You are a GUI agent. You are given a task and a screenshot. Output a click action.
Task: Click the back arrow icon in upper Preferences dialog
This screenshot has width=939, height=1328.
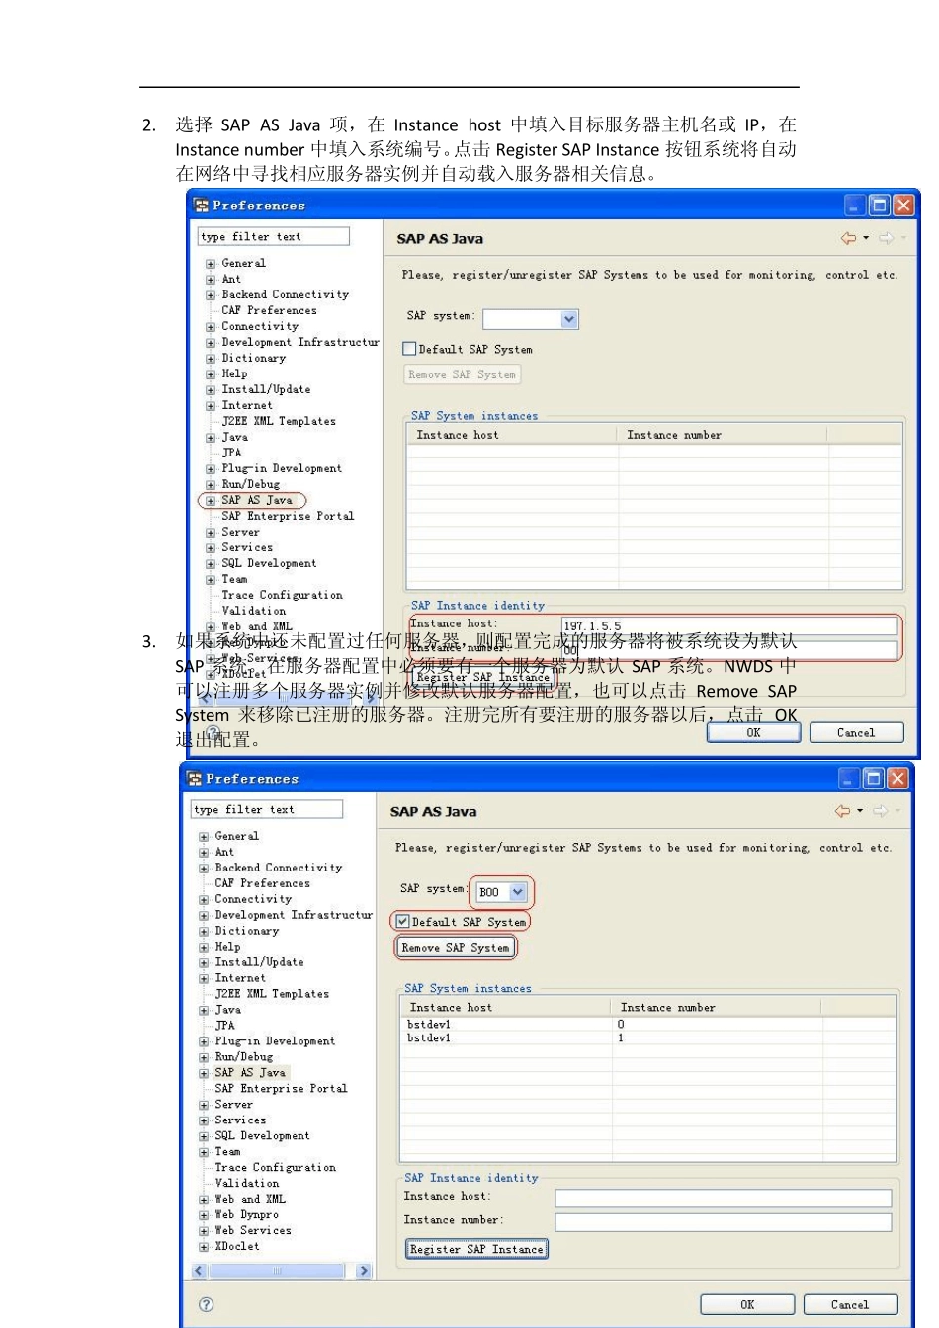848,238
